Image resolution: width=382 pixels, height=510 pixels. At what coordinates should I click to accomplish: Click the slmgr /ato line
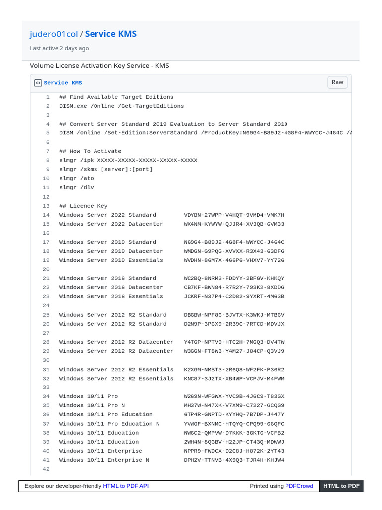76,179
